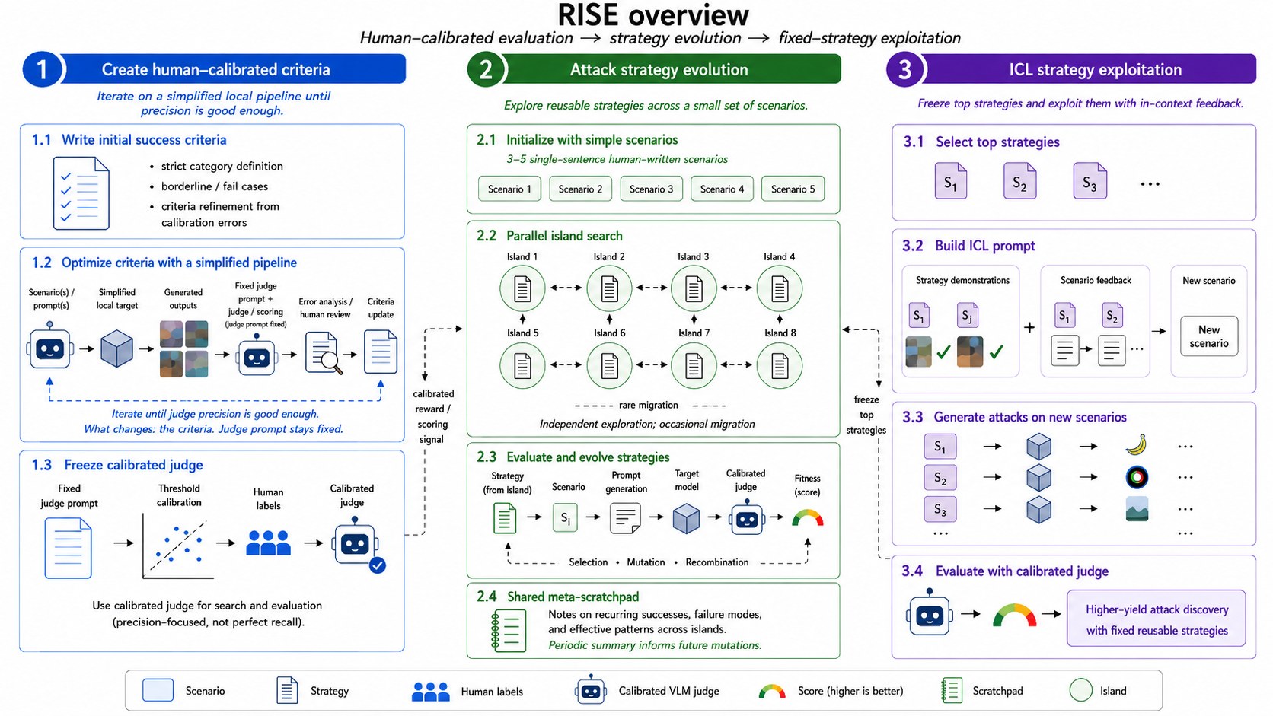The height and width of the screenshot is (716, 1273).
Task: Click the New scenario box in 3.2
Action: (x=1209, y=336)
